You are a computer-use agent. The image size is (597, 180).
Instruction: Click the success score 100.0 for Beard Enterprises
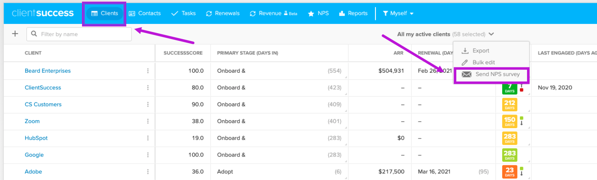196,71
